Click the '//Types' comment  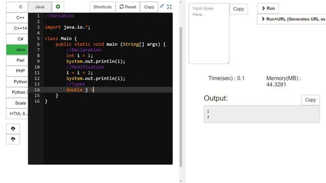click(76, 84)
